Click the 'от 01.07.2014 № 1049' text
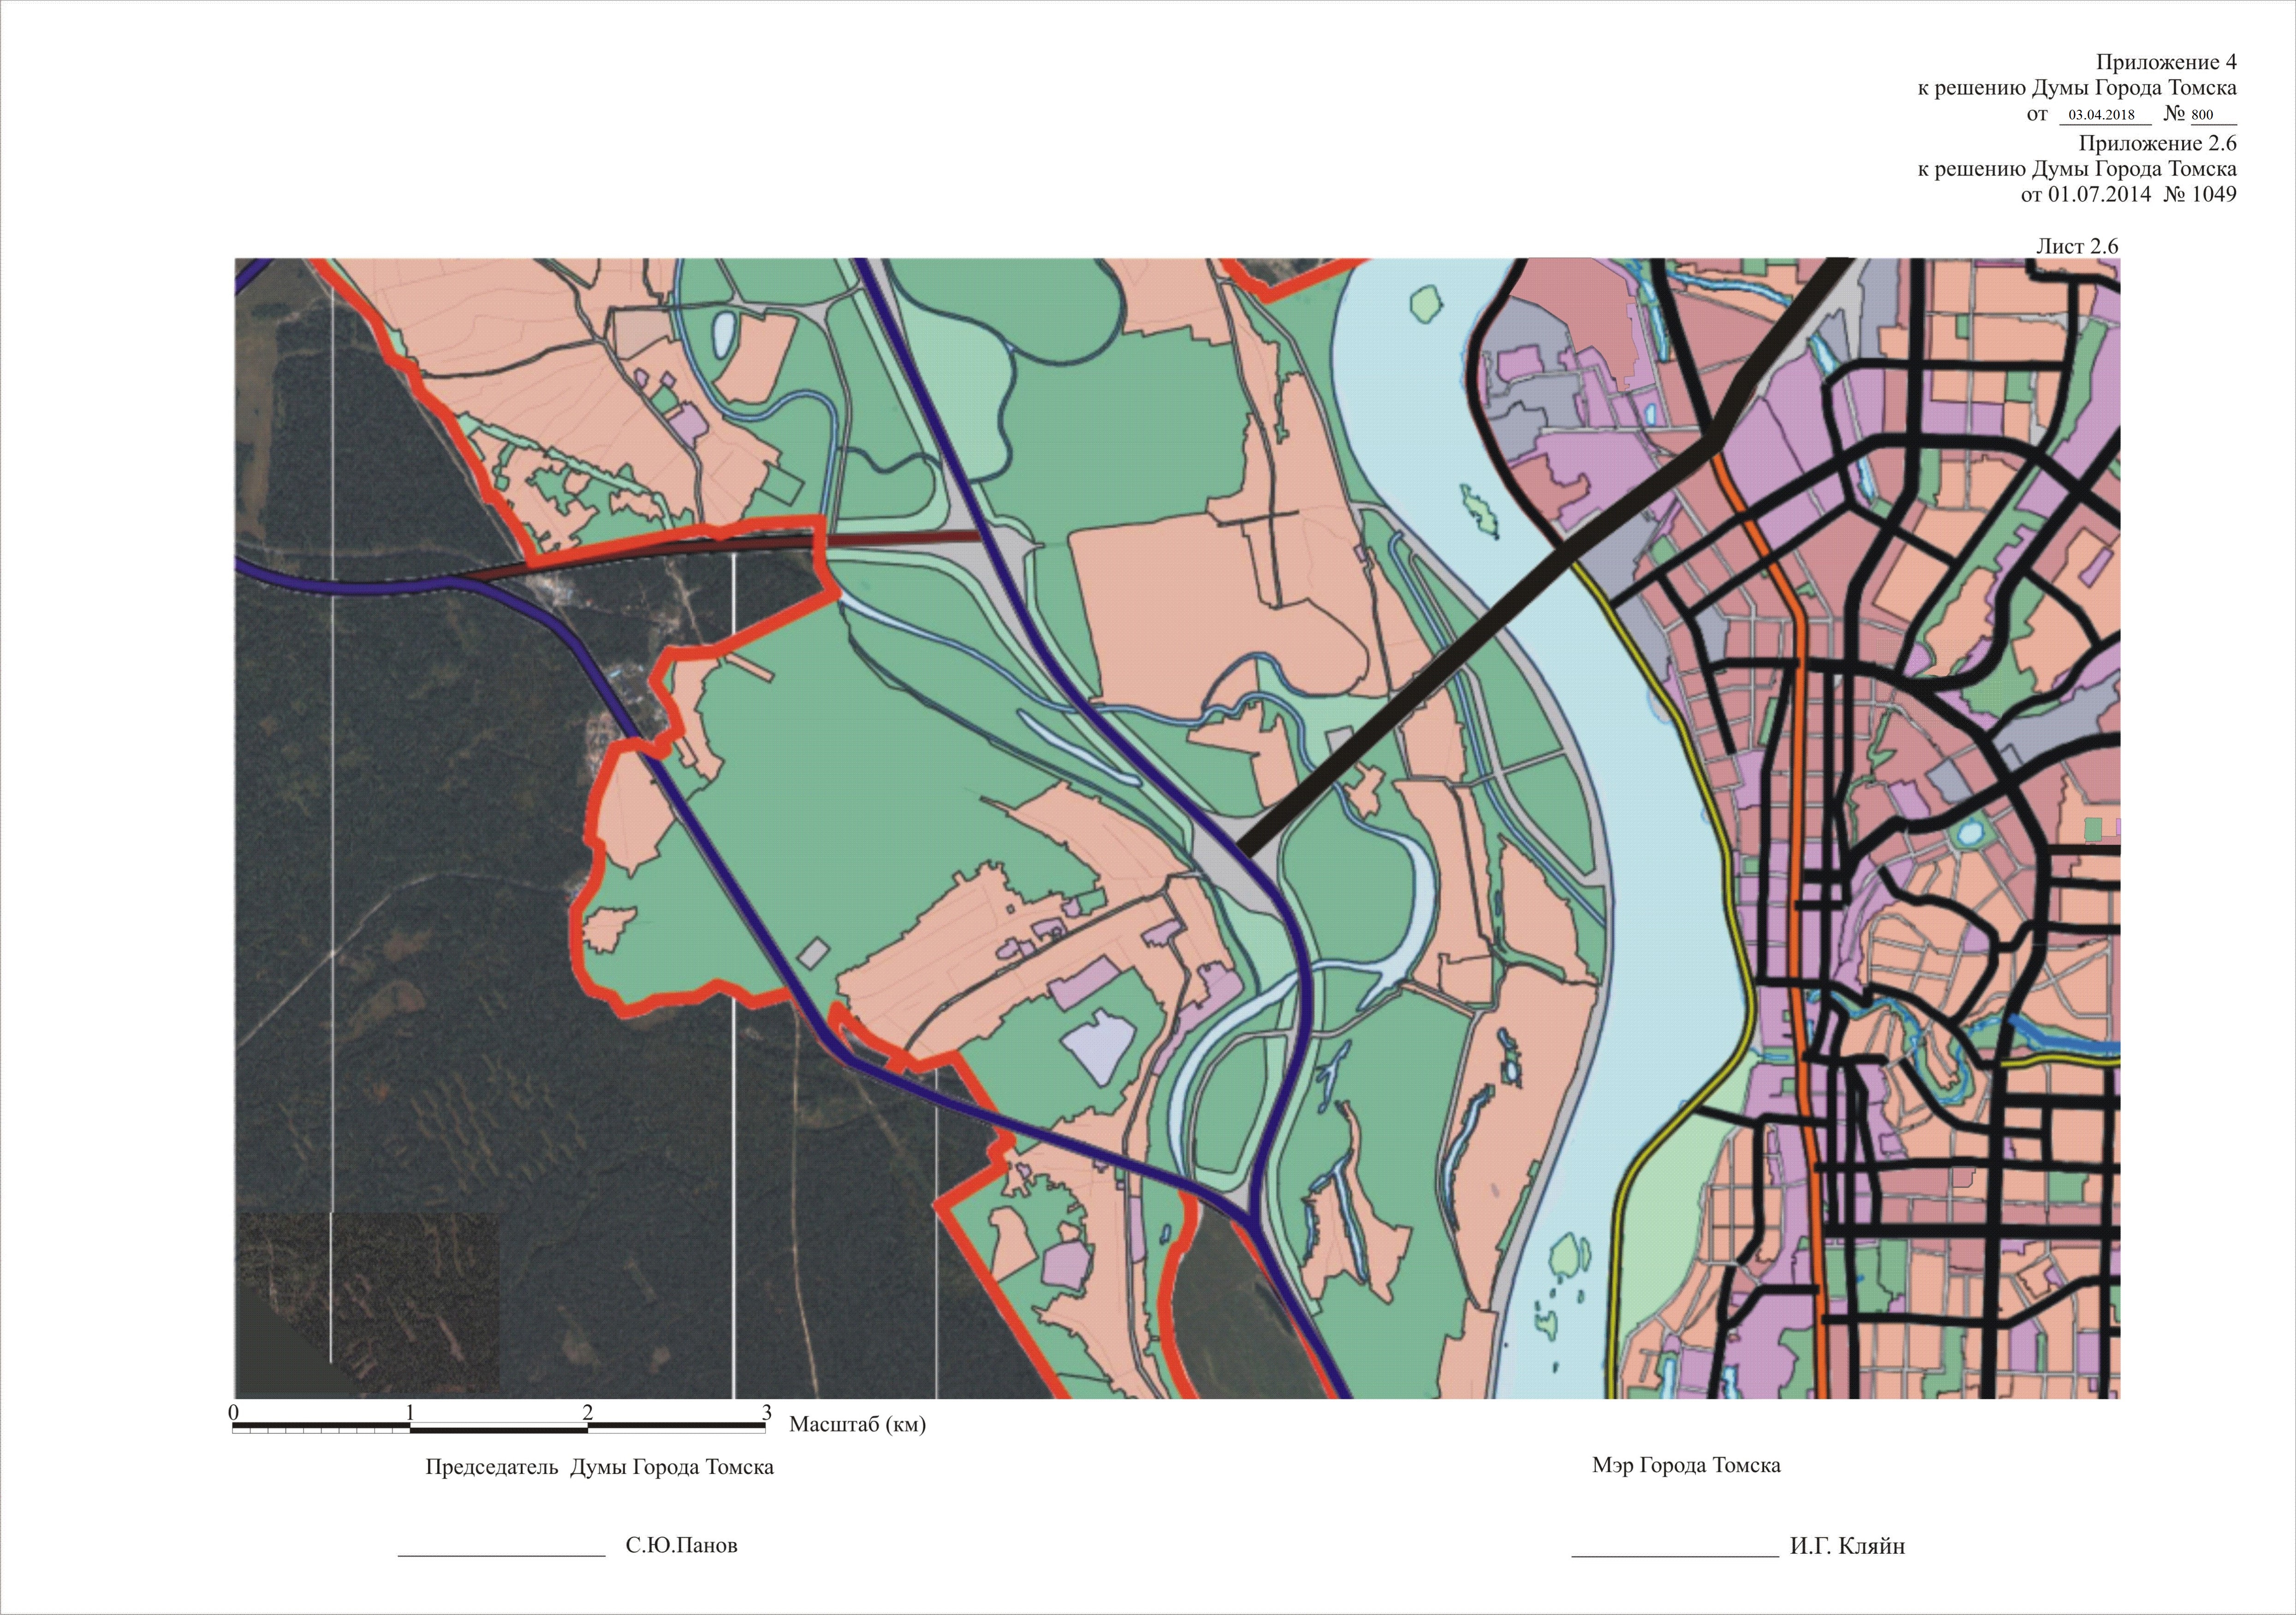Screen dimensions: 2296x1615 tap(2128, 194)
